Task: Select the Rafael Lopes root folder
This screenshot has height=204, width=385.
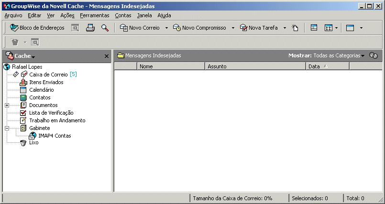Action: coord(27,67)
